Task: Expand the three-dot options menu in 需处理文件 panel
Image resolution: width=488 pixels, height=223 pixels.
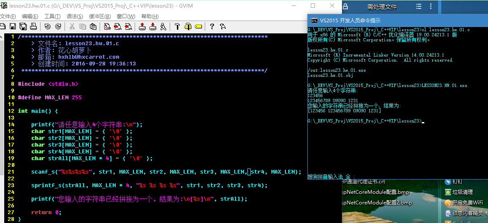Action: (431, 7)
